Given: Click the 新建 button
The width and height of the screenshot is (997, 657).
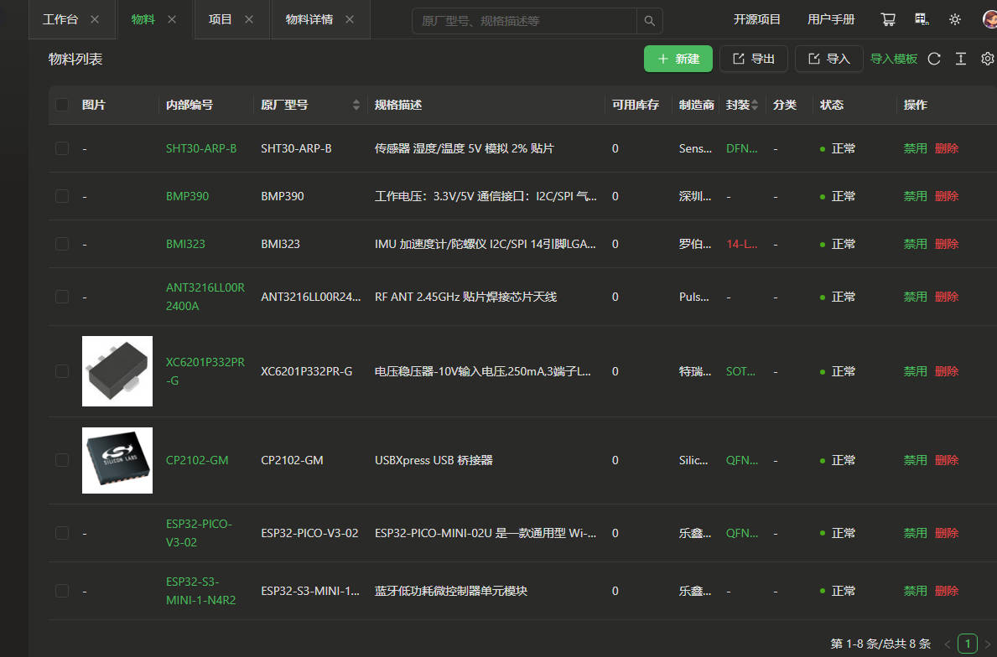Looking at the screenshot, I should pos(678,59).
